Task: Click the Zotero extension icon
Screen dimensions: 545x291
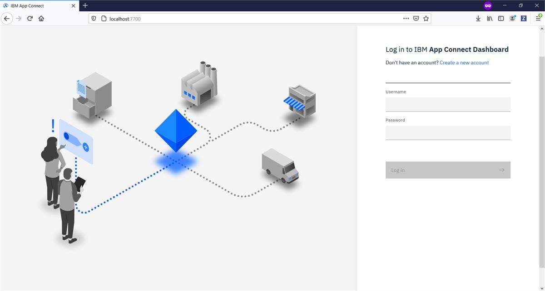Action: pos(523,19)
